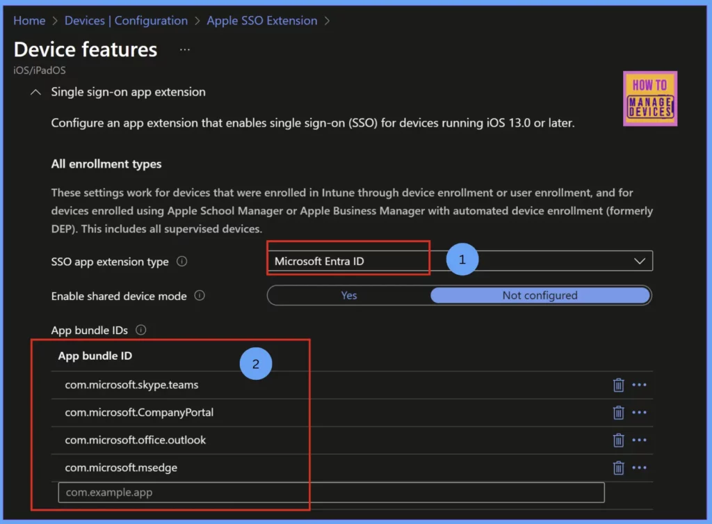Screen dimensions: 712x524
Task: Delete the com.microsoft.office.outlook bundle ID
Action: point(618,440)
